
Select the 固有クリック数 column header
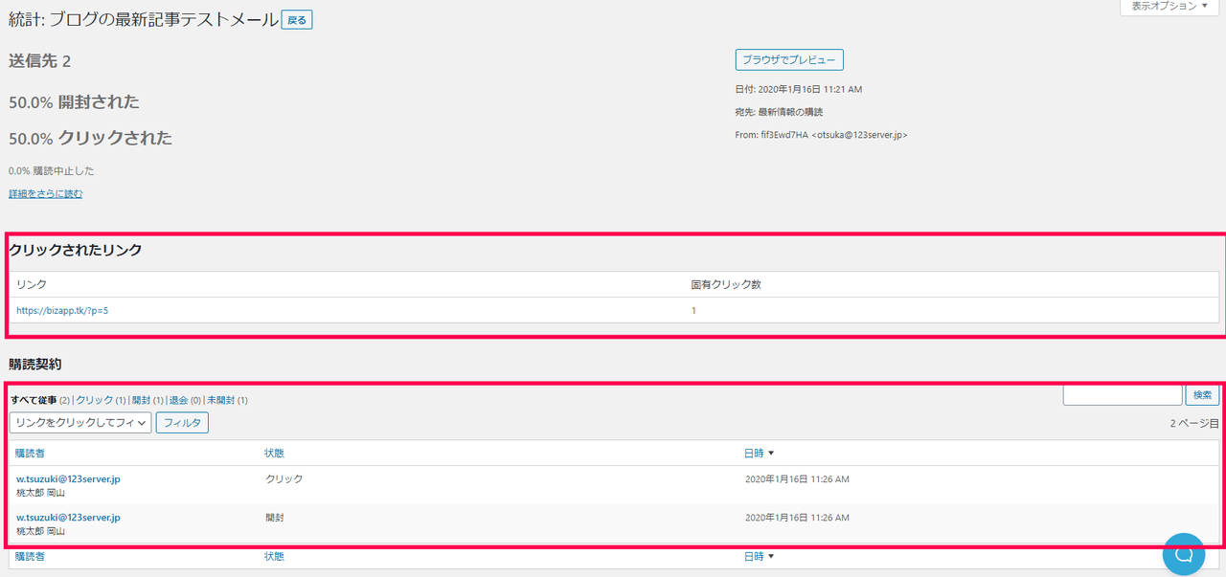[x=726, y=284]
